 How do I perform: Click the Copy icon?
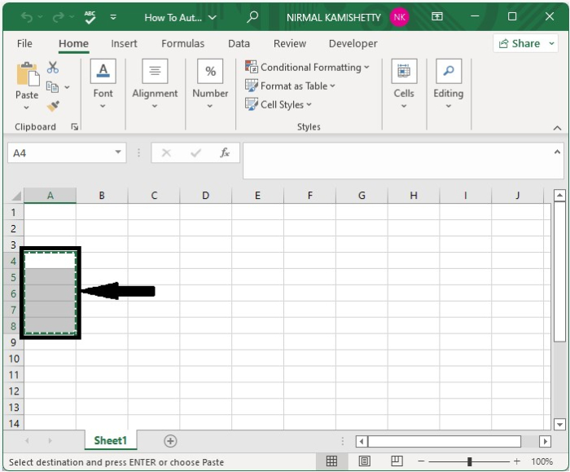tap(52, 87)
